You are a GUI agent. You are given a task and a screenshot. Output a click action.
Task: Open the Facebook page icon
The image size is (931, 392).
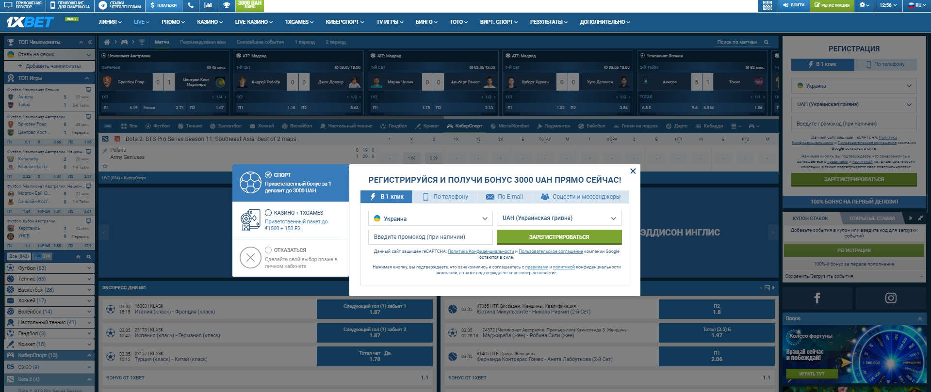[x=817, y=298]
